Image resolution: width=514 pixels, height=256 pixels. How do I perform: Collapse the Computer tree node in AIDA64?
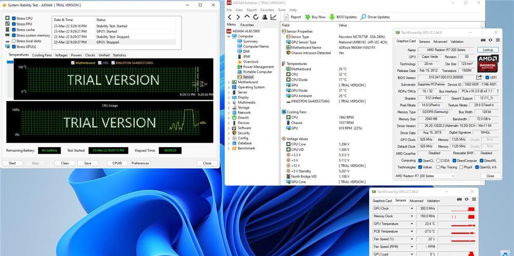[229, 36]
